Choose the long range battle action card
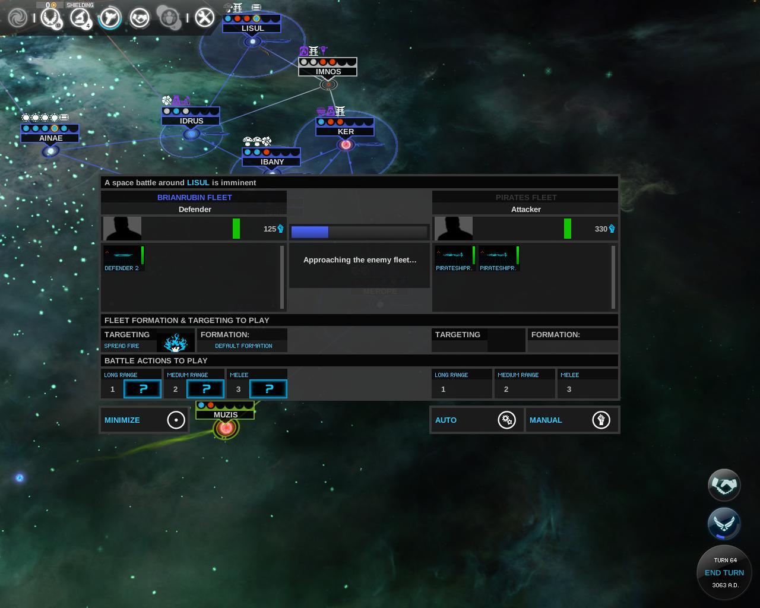The height and width of the screenshot is (608, 760). [x=142, y=389]
